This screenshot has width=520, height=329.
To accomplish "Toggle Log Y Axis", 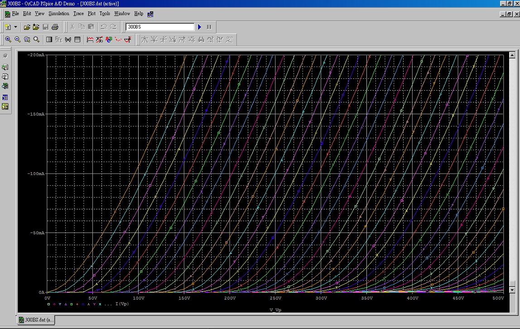I will (x=77, y=39).
